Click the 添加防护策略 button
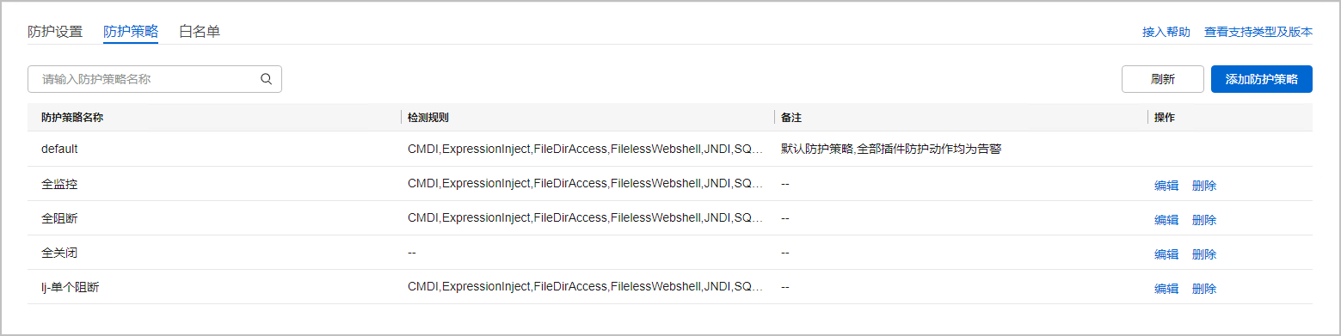 [x=1261, y=79]
